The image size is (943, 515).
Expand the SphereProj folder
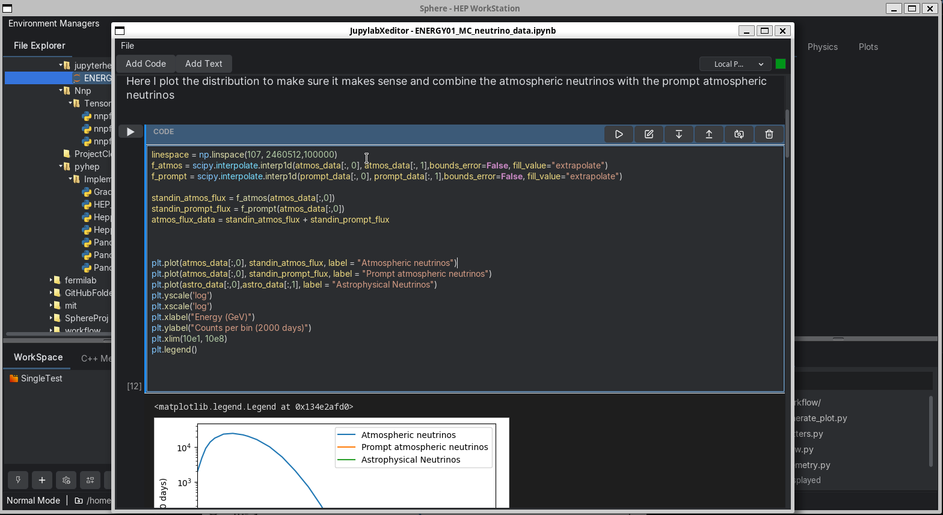tap(51, 318)
